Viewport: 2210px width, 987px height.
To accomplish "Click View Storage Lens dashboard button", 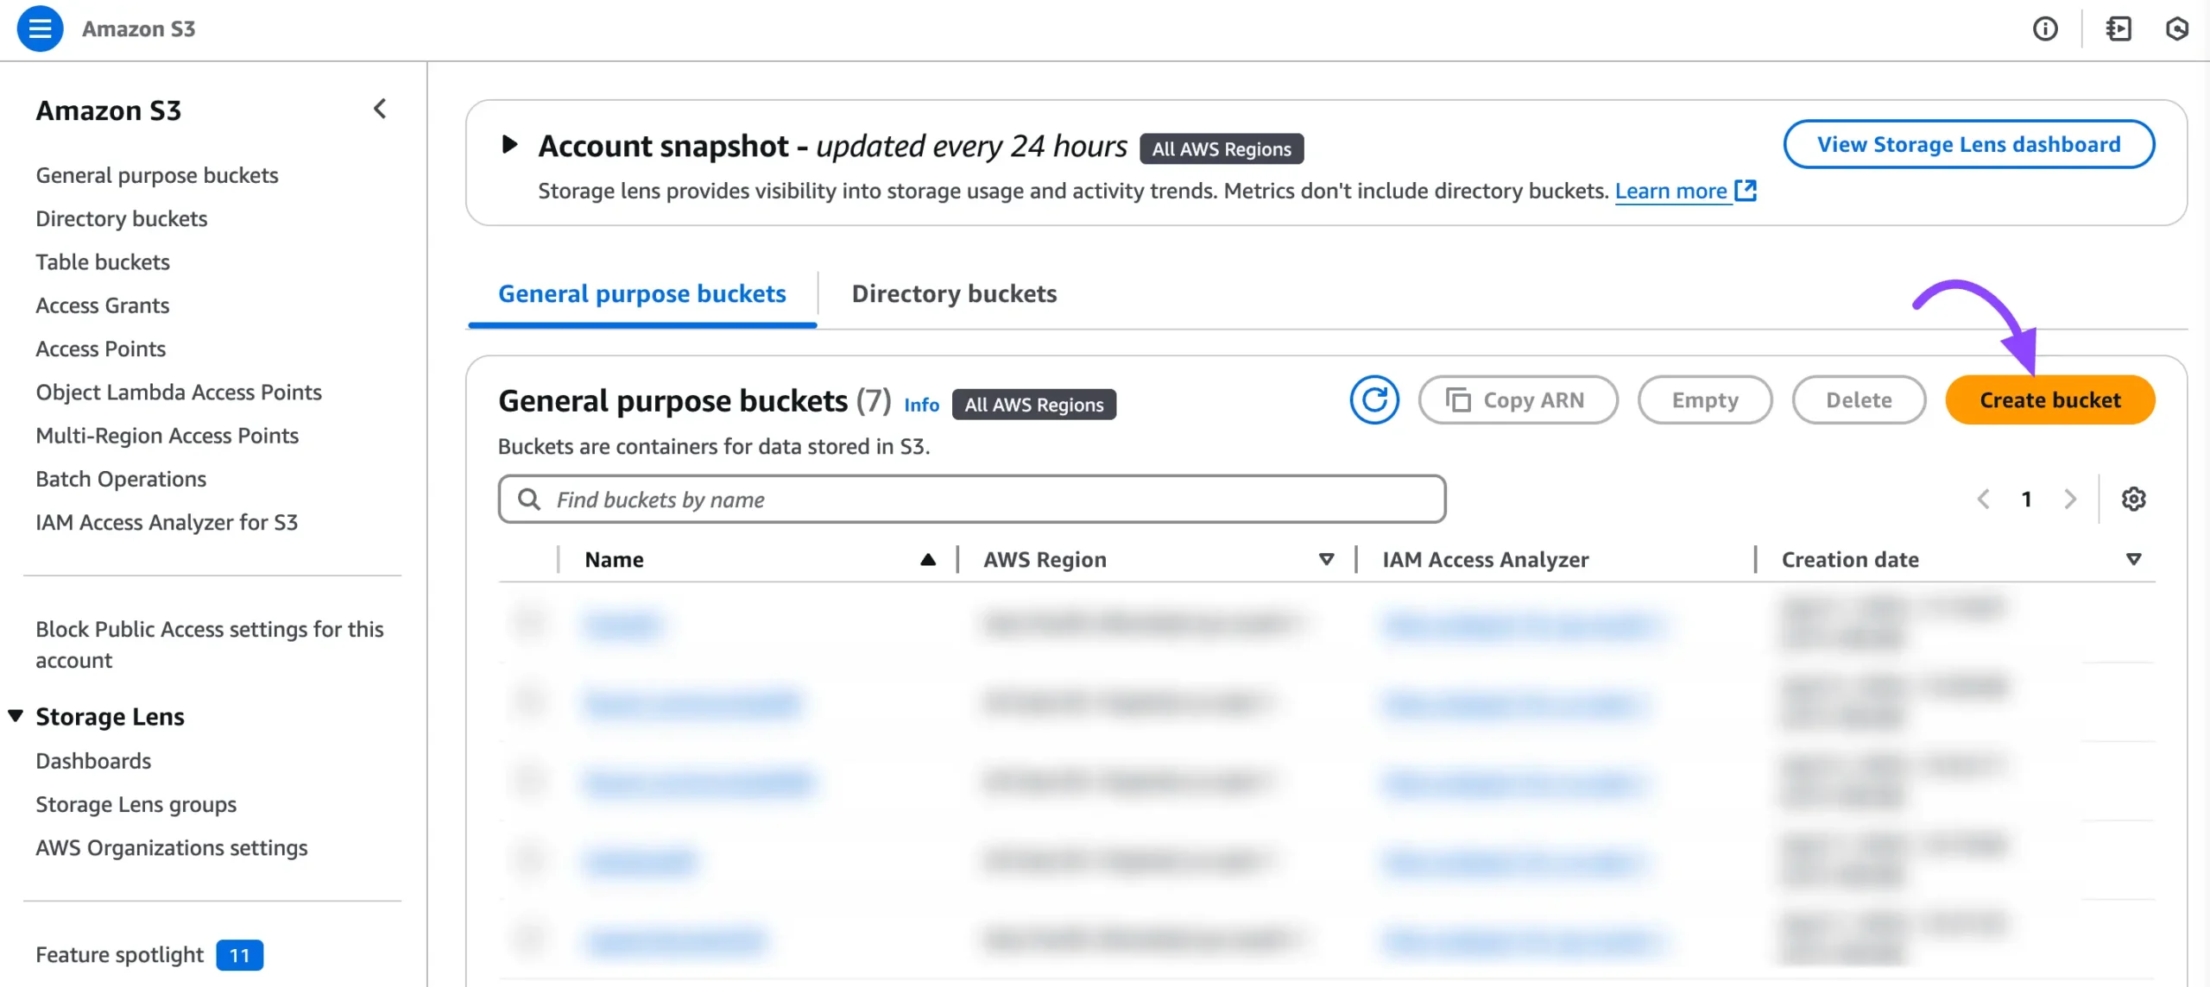I will pyautogui.click(x=1968, y=144).
